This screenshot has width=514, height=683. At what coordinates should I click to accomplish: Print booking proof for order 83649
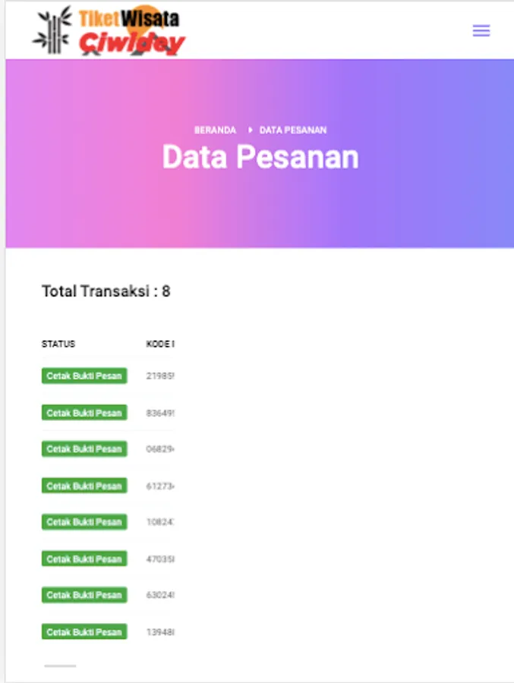click(x=84, y=413)
